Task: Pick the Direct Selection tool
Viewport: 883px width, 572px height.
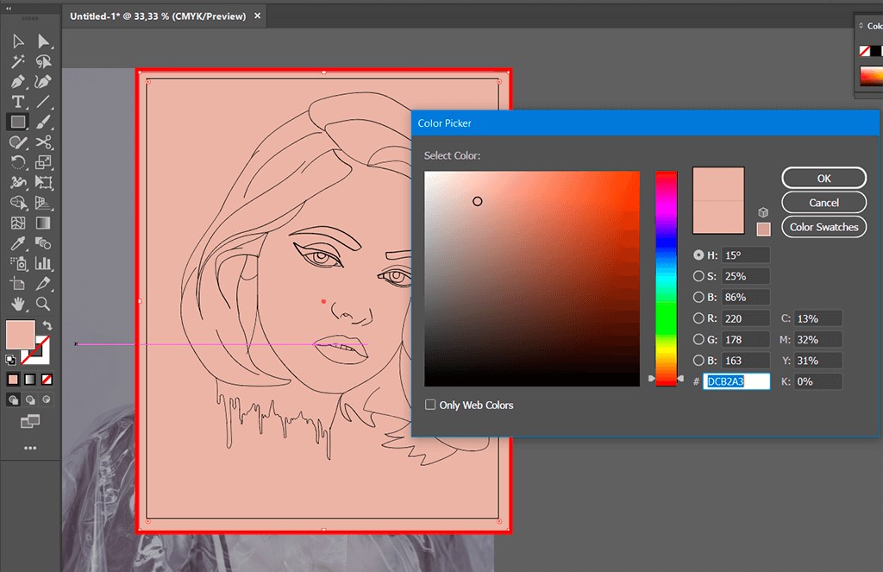Action: tap(44, 41)
